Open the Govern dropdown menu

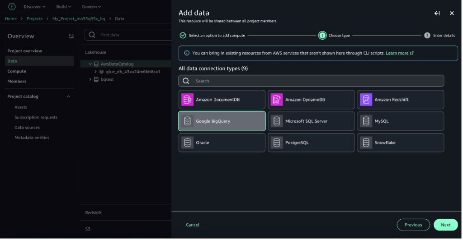tap(91, 7)
